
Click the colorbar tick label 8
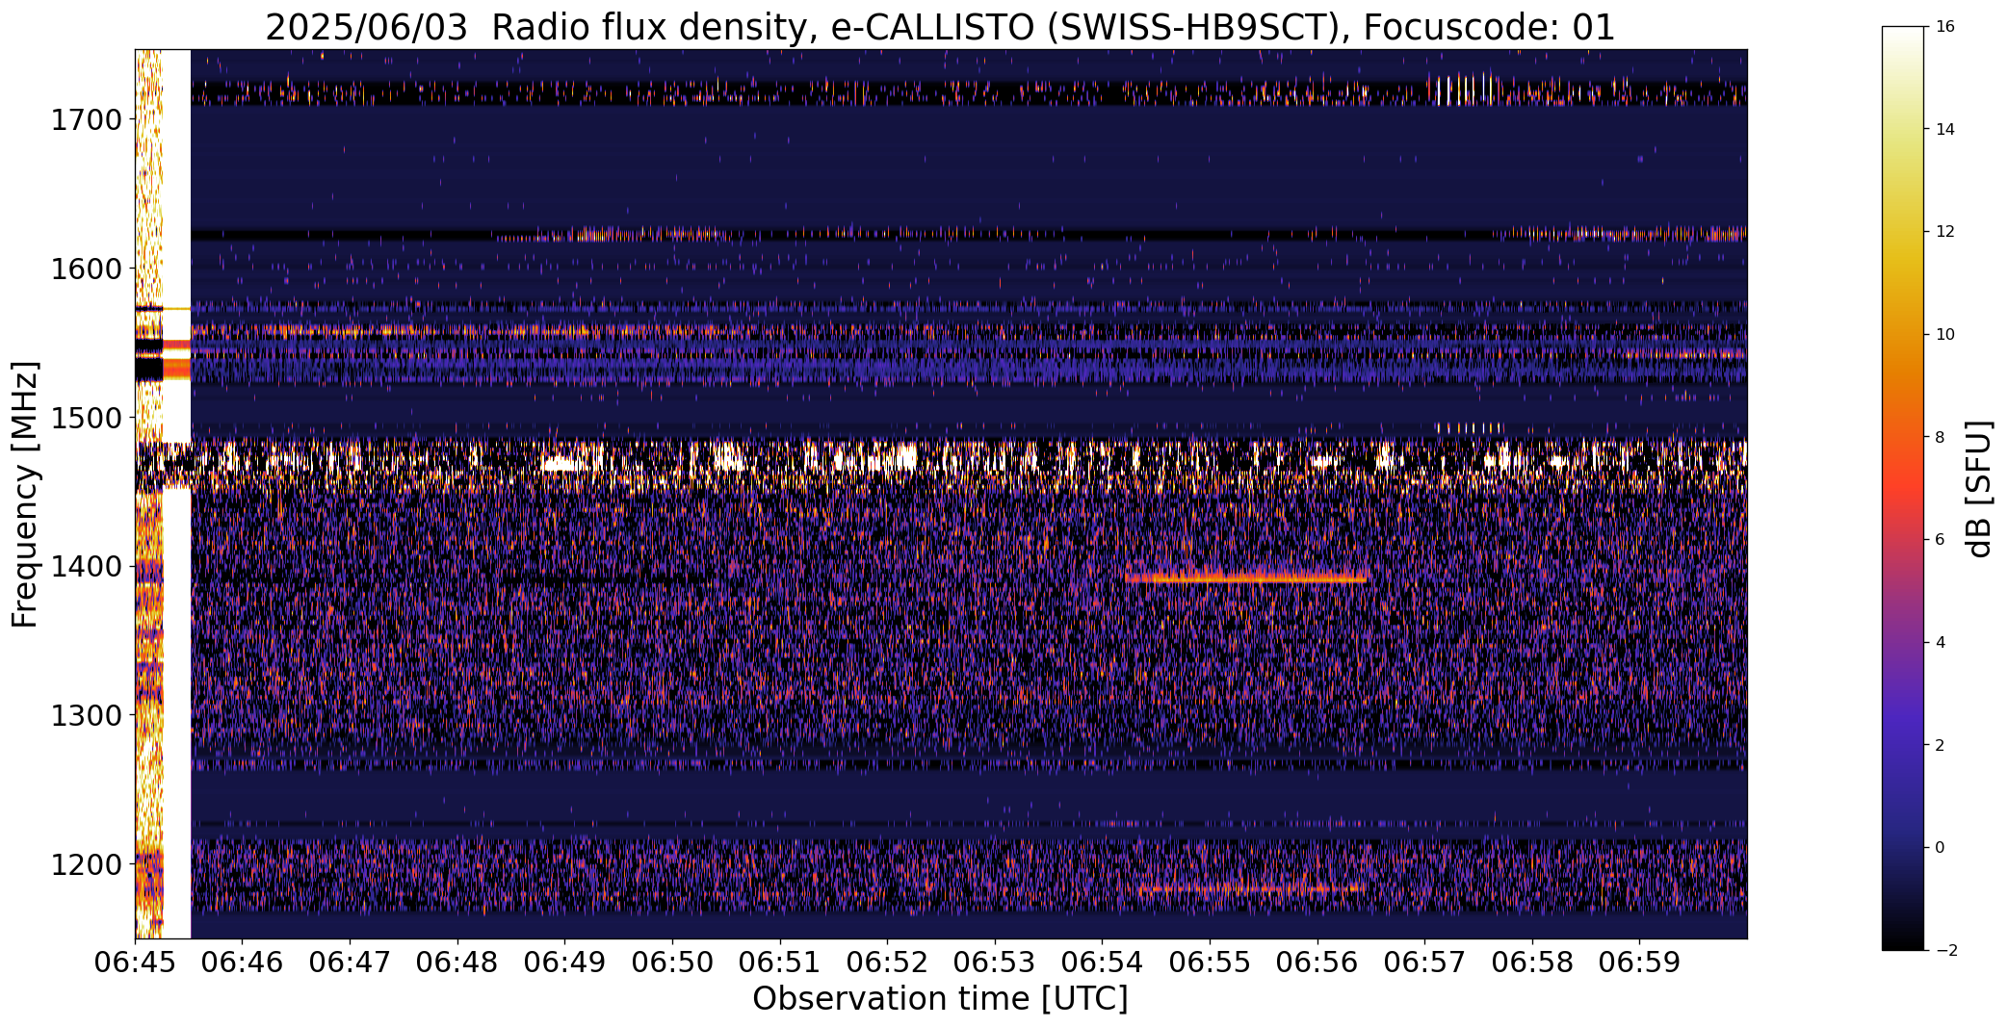click(x=1940, y=437)
